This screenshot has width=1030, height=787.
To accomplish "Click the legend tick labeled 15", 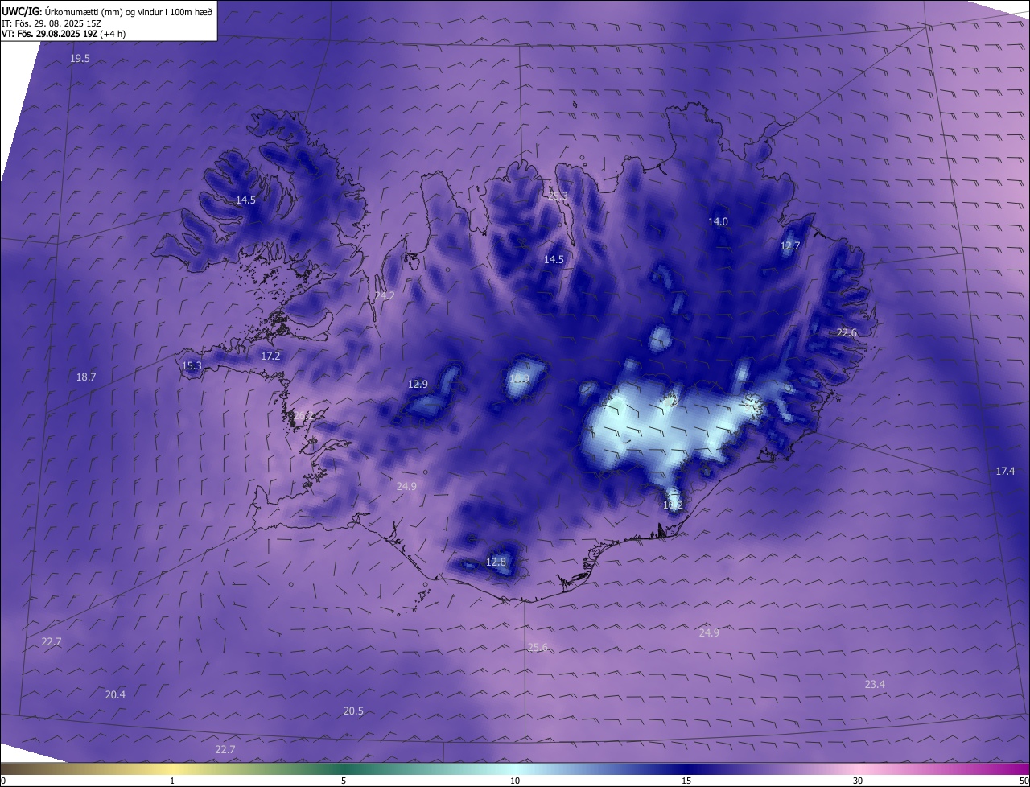I will tap(686, 781).
